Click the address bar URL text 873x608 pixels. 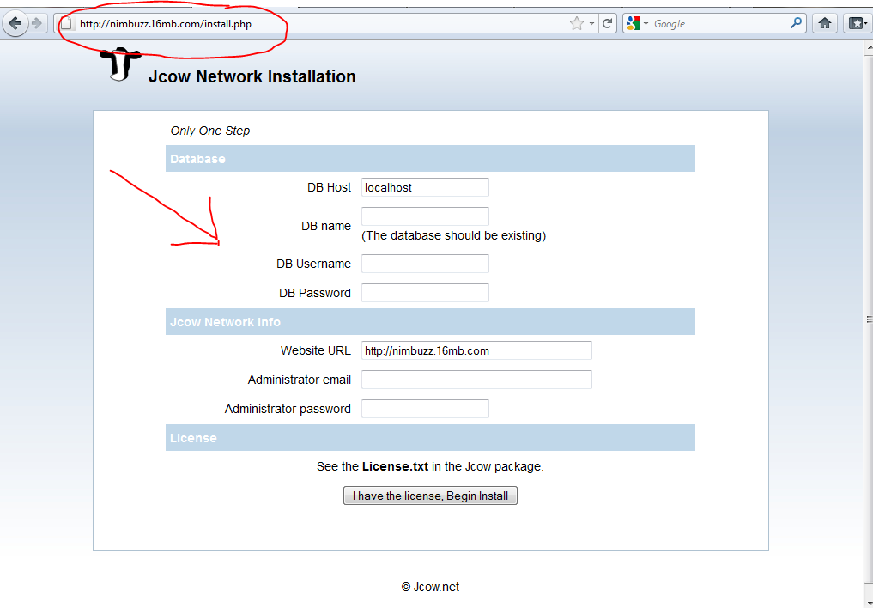point(166,24)
